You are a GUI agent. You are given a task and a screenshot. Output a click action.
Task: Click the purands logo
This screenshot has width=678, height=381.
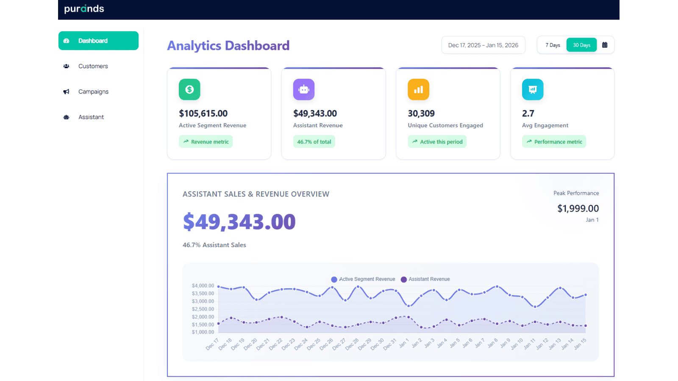(84, 8)
